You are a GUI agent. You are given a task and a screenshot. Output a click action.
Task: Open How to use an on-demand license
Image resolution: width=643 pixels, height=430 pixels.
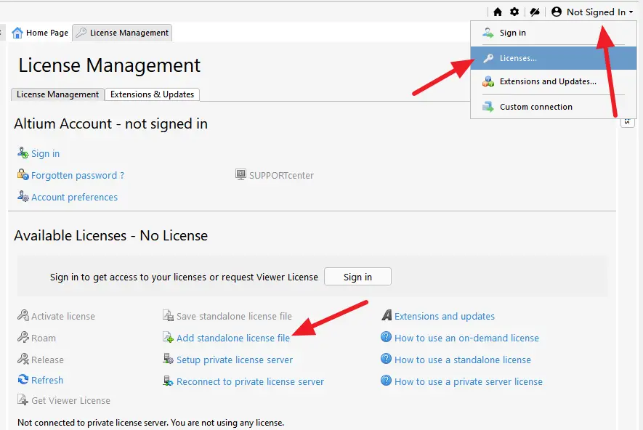click(466, 338)
